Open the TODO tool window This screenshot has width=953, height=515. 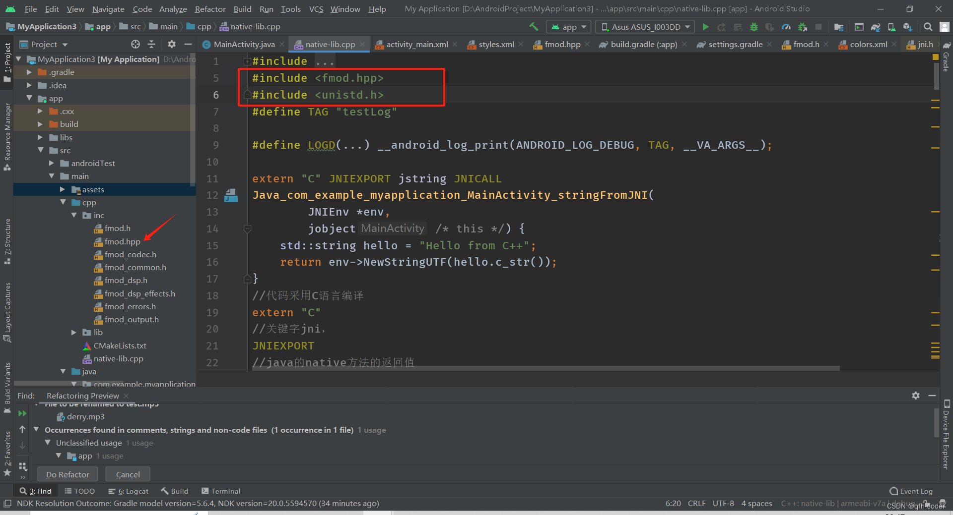pos(79,491)
